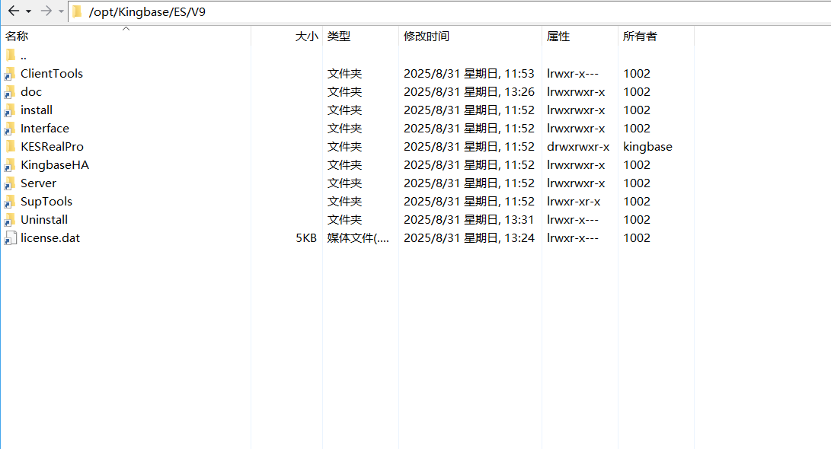Click the Server folder link icon
This screenshot has width=831, height=449.
pyautogui.click(x=10, y=183)
